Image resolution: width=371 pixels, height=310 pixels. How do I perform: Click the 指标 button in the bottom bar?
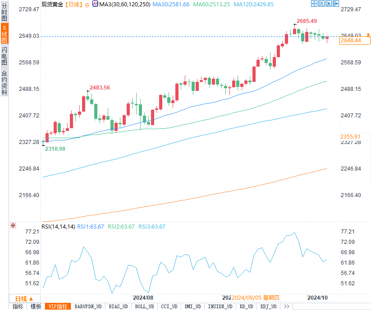click(18, 306)
